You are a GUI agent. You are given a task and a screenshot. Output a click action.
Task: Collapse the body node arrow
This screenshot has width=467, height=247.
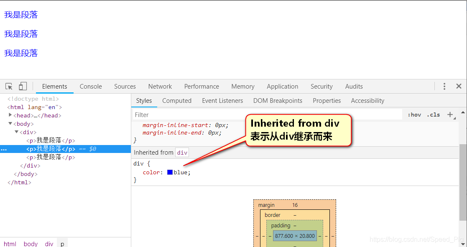click(10, 124)
